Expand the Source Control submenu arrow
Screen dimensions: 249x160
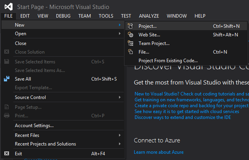pos(120,97)
